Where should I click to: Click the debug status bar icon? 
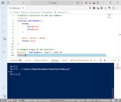pyautogui.click(x=18, y=100)
